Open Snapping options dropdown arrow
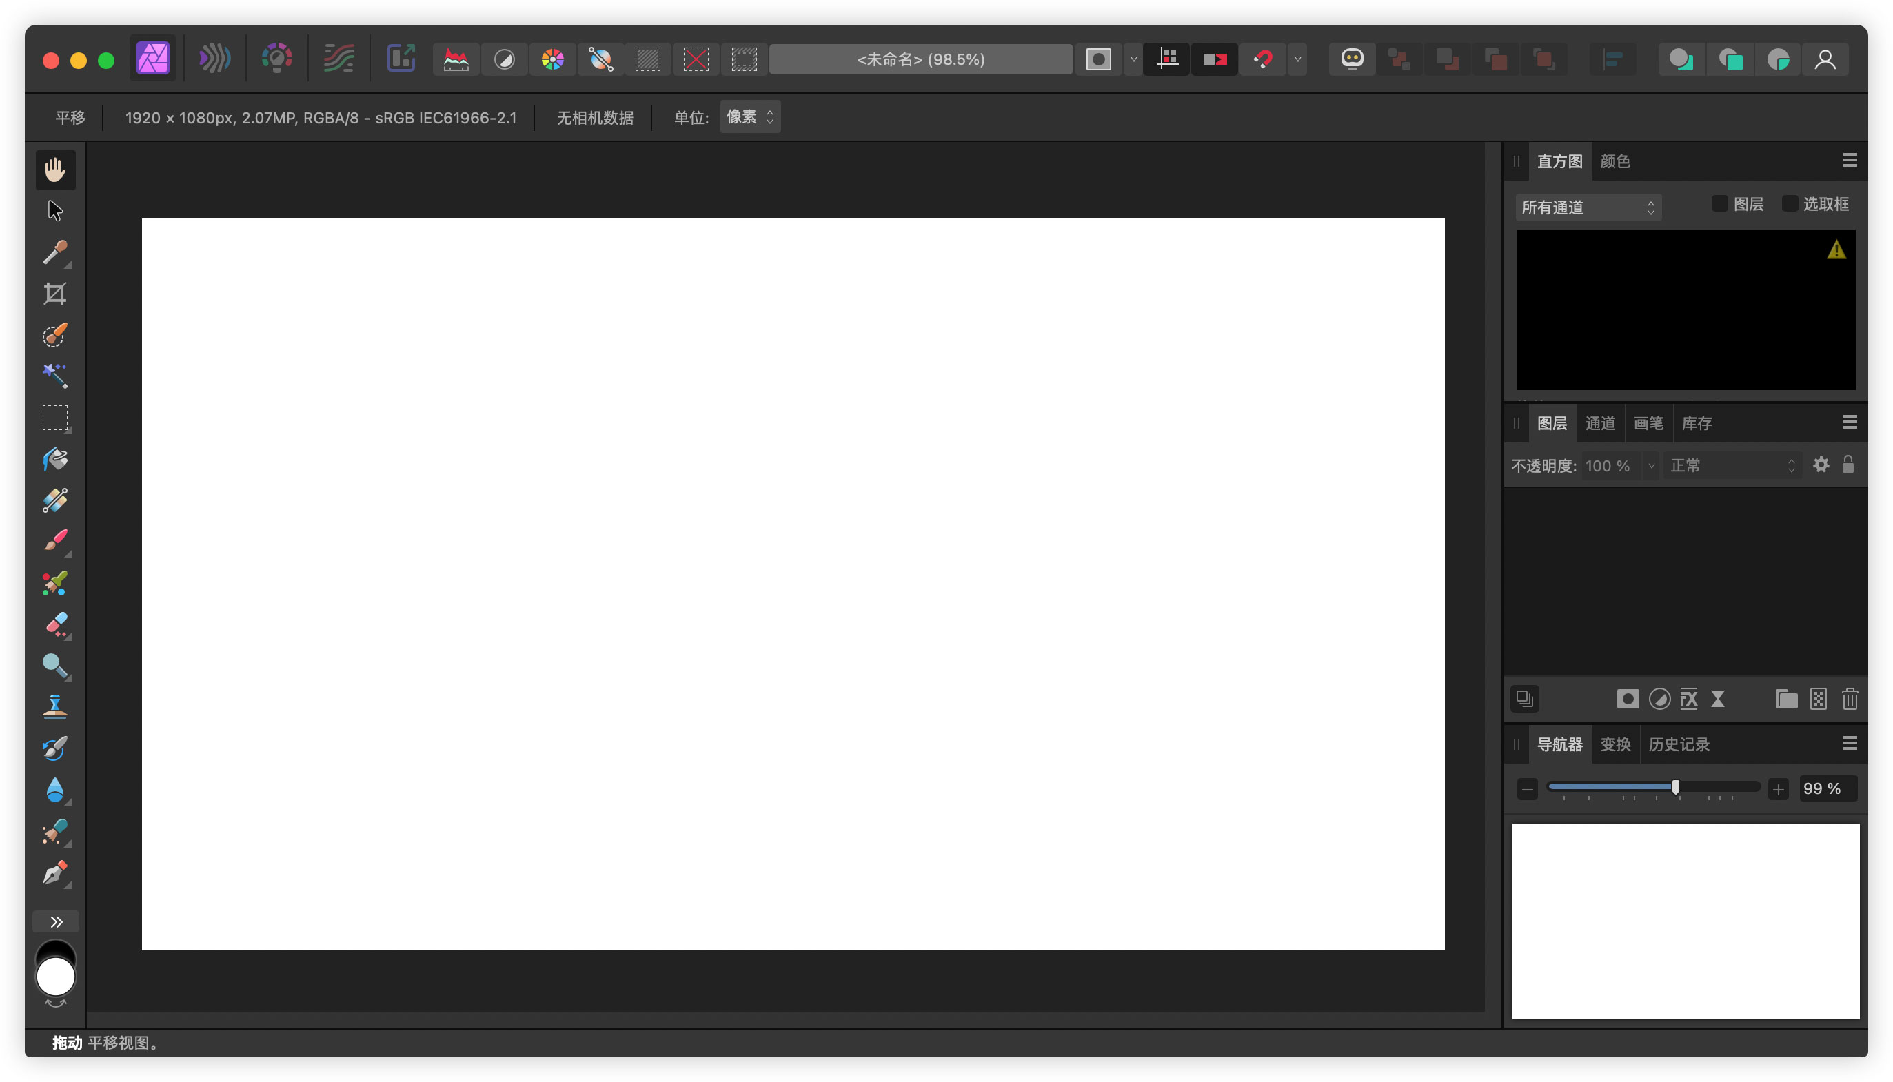This screenshot has width=1893, height=1082. click(x=1297, y=59)
